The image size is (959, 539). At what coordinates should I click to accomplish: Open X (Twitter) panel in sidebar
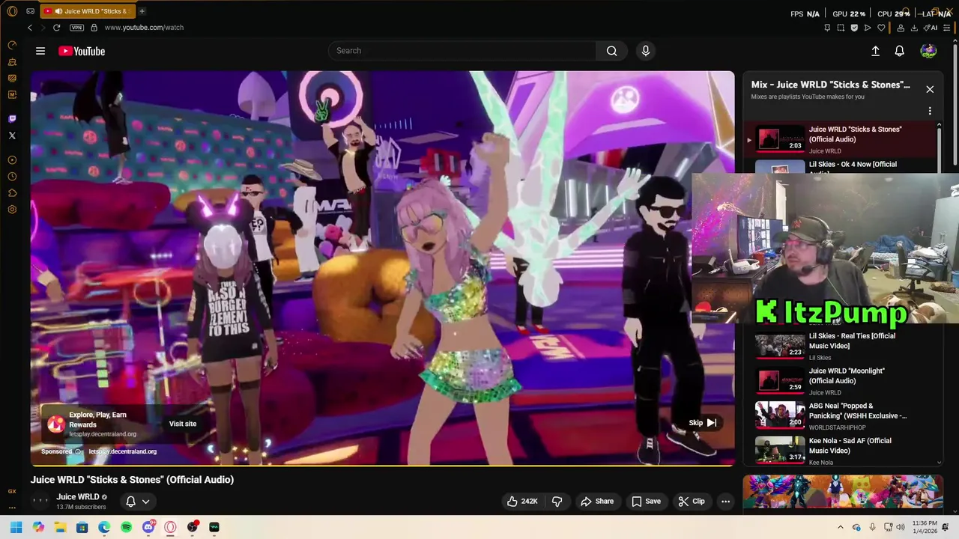pos(12,135)
